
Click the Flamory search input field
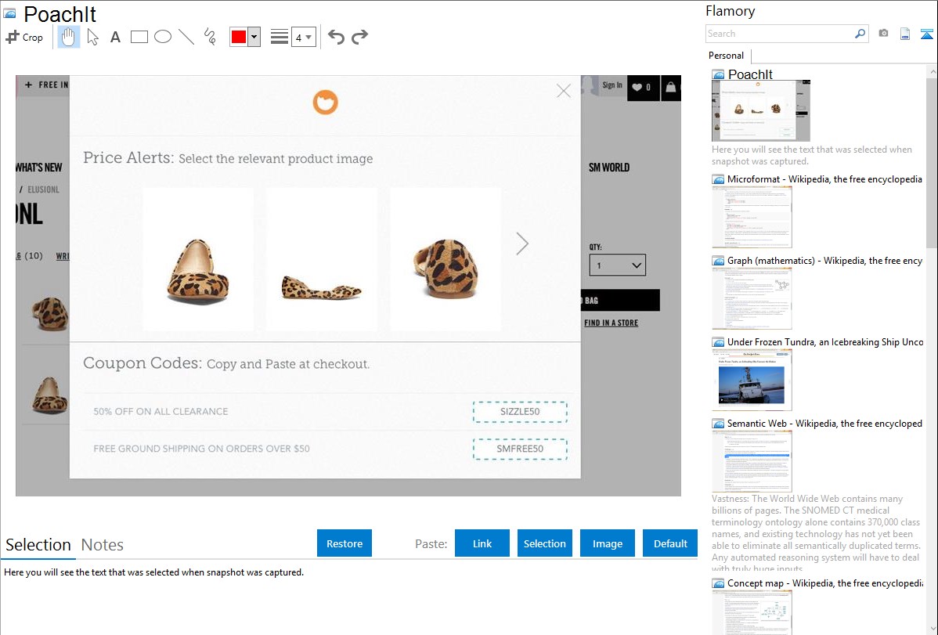780,34
